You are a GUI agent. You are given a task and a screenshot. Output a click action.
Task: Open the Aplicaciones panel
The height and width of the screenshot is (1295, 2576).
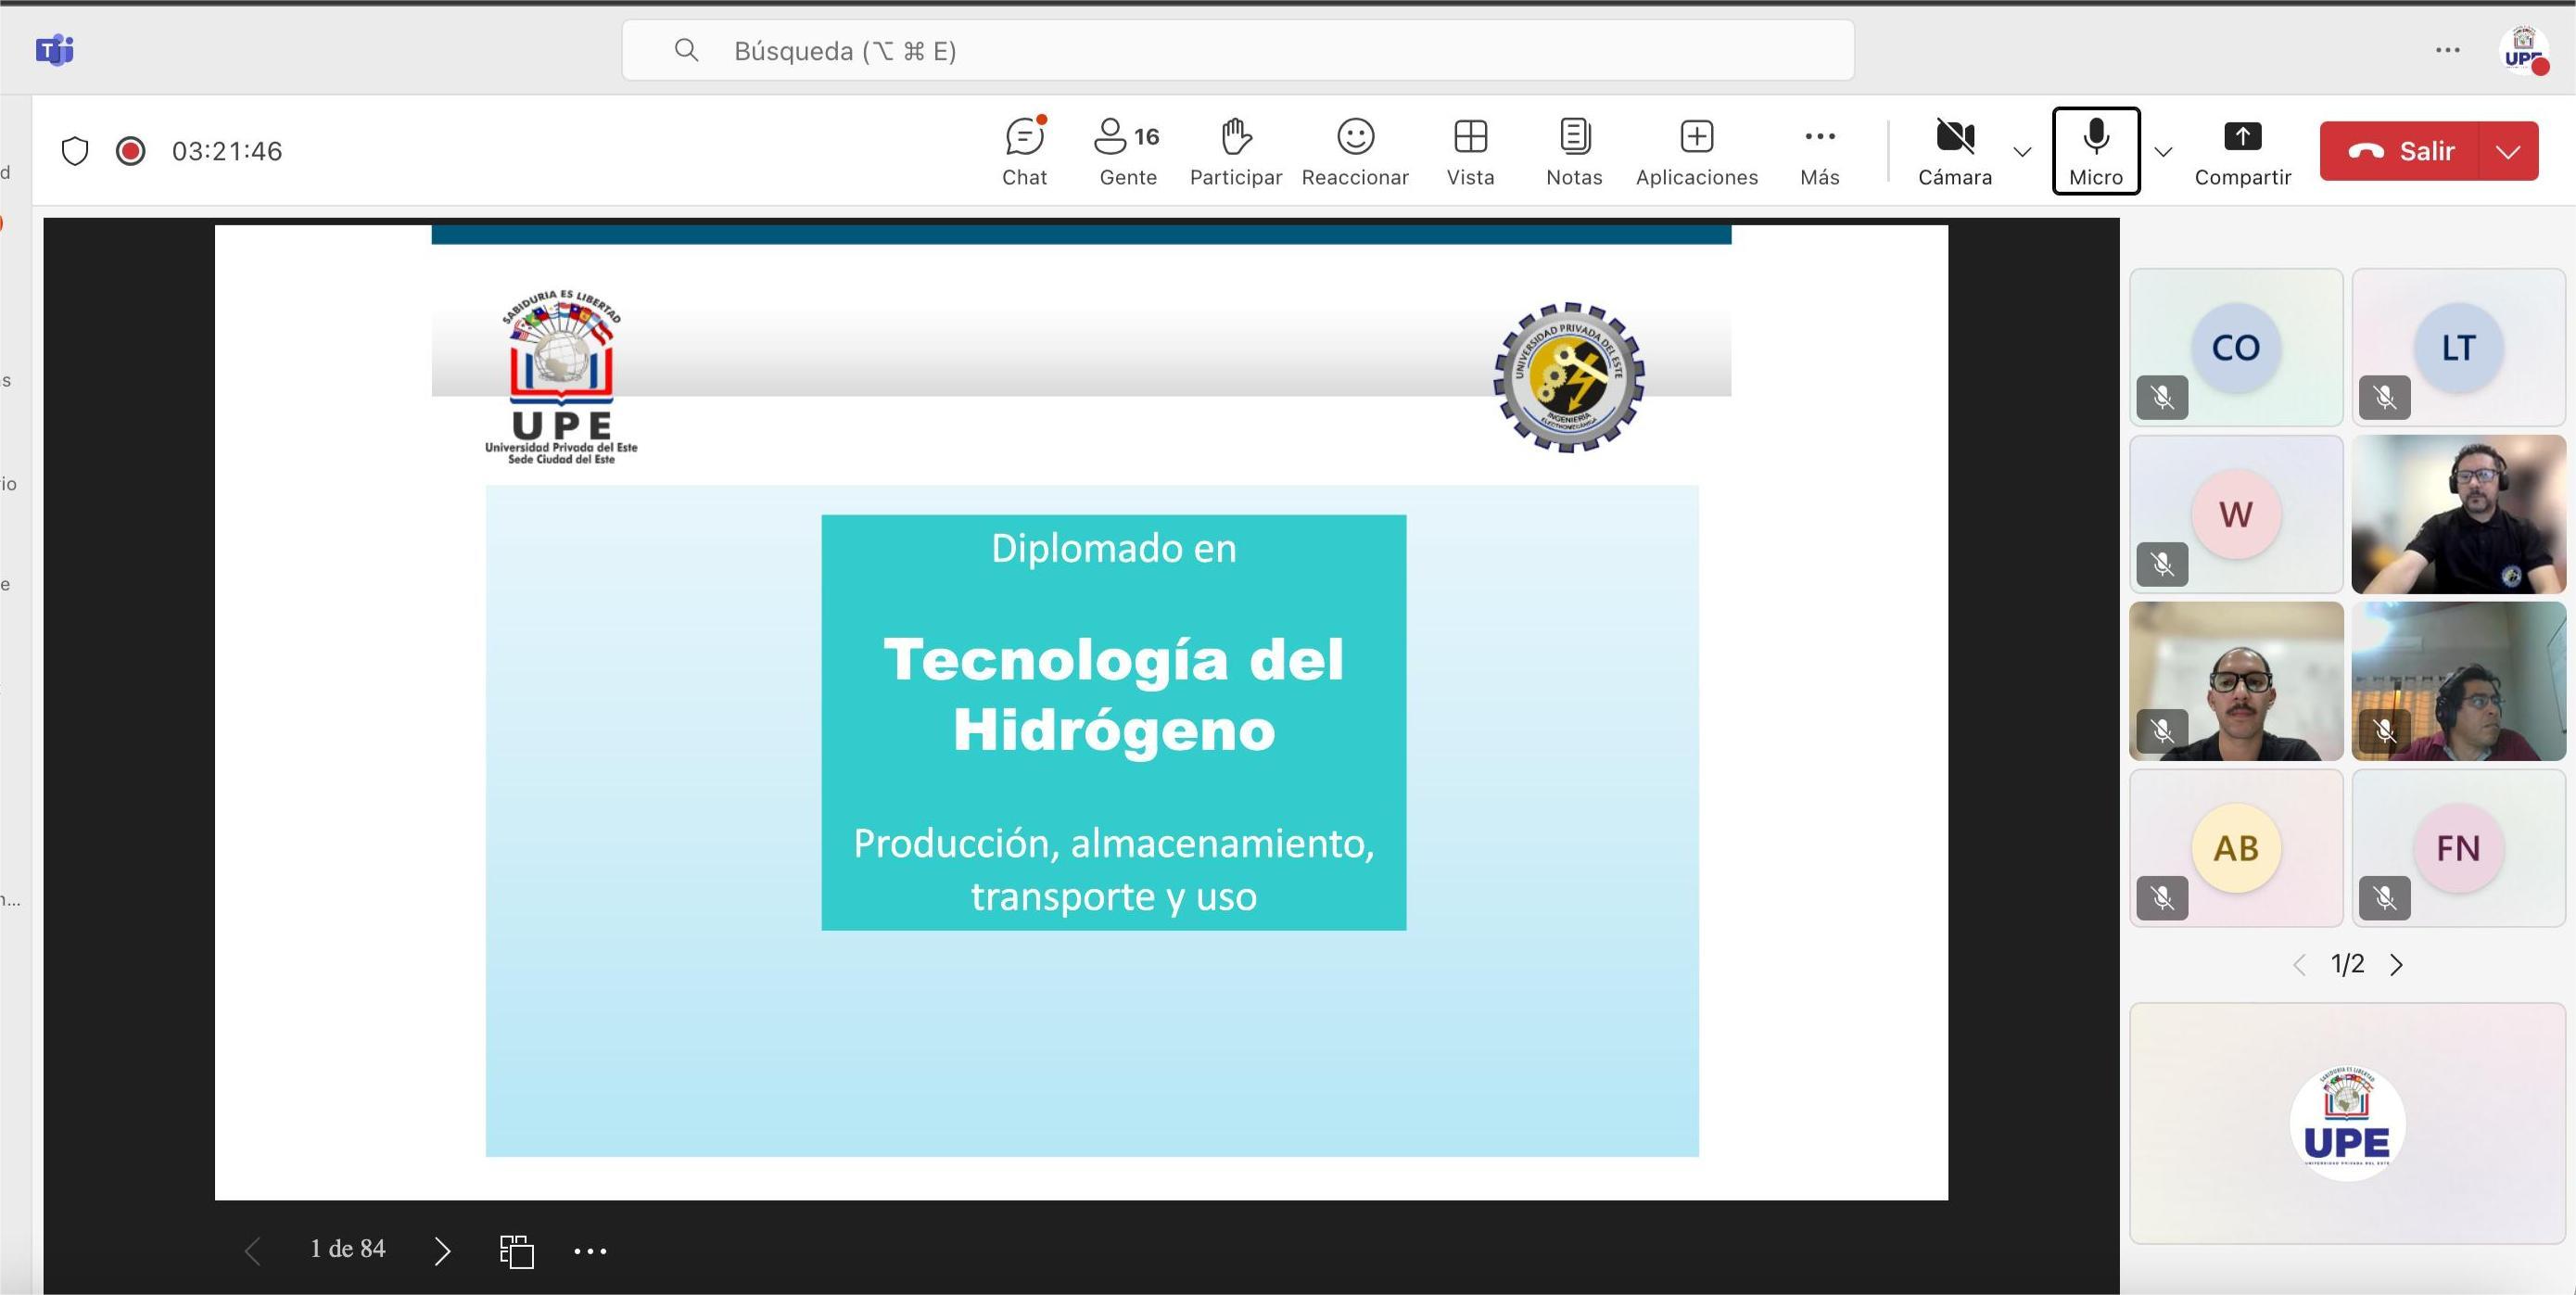click(x=1696, y=151)
